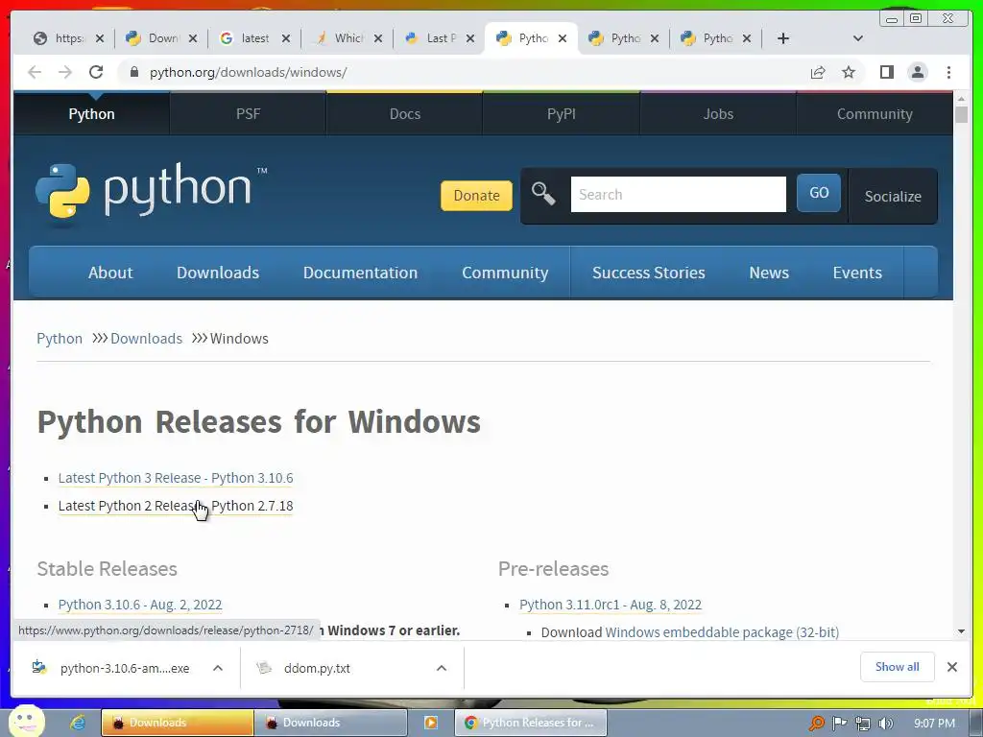Open the About menu
The width and height of the screenshot is (983, 737).
pos(110,273)
